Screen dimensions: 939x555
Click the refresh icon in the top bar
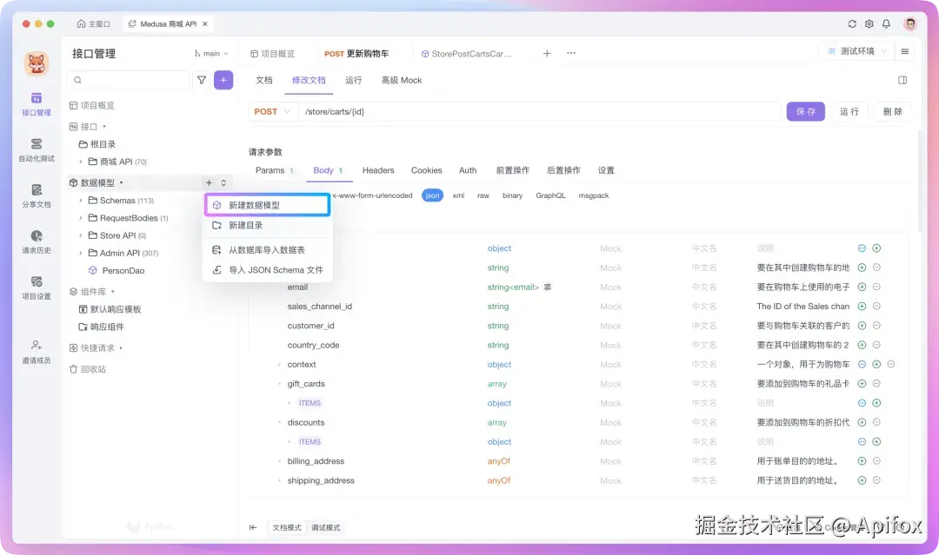pyautogui.click(x=852, y=25)
